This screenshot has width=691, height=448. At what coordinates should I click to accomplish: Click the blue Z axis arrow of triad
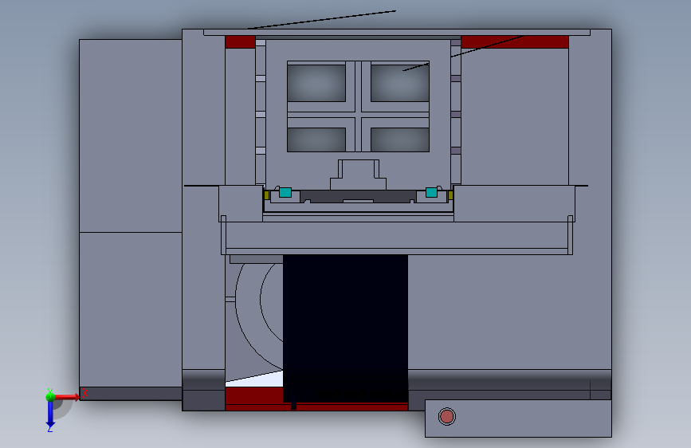[50, 415]
